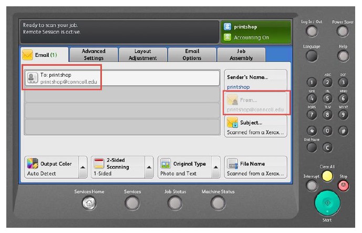This screenshot has height=233, width=362.
Task: Tap the keypad asterisk key
Action: [x=312, y=131]
